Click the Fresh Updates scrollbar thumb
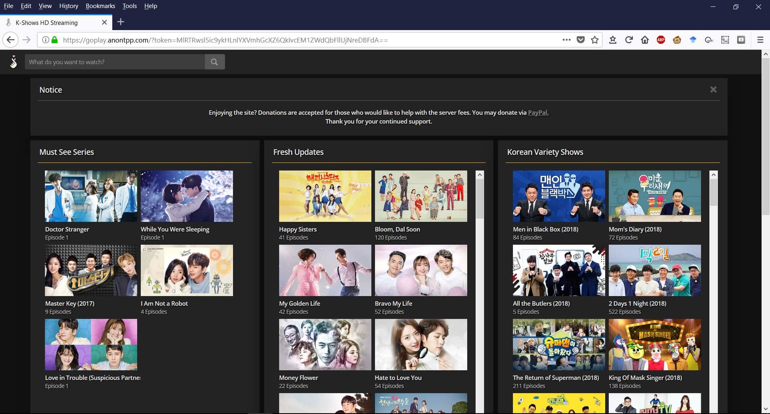This screenshot has height=414, width=770. (480, 199)
